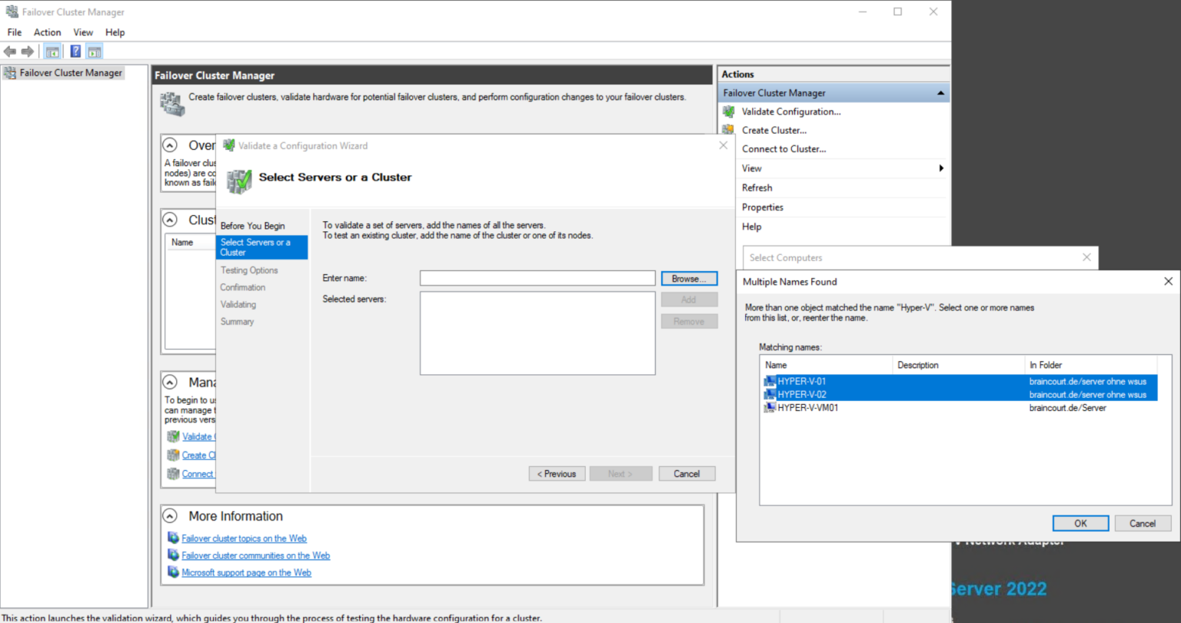Click the Show/Hide Action Pane toolbar icon

(94, 51)
